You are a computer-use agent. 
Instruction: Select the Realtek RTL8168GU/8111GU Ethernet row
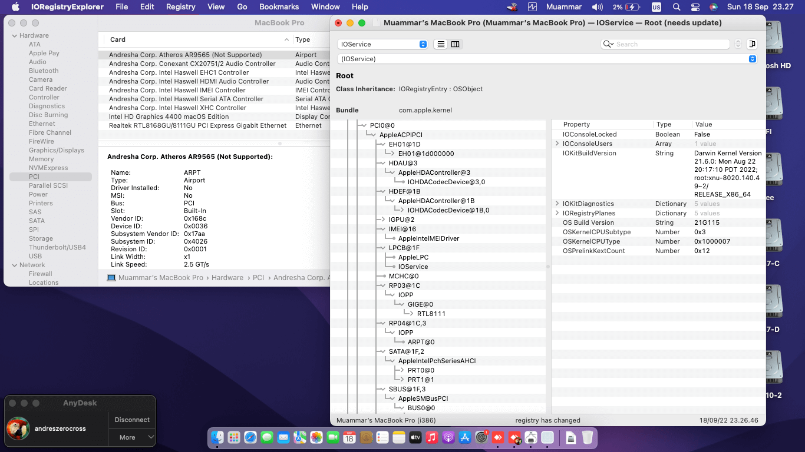(214, 125)
